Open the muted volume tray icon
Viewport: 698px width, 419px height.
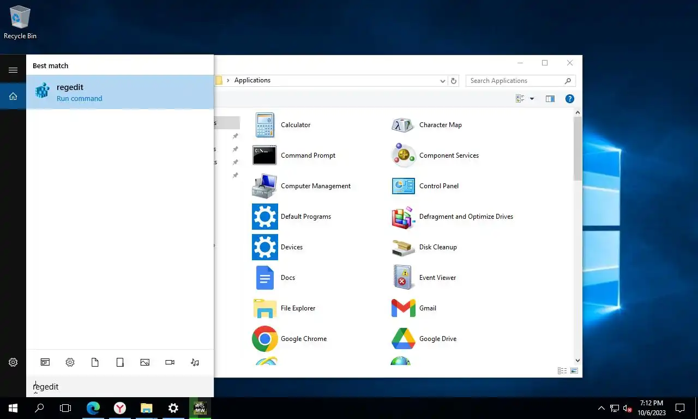tap(627, 408)
